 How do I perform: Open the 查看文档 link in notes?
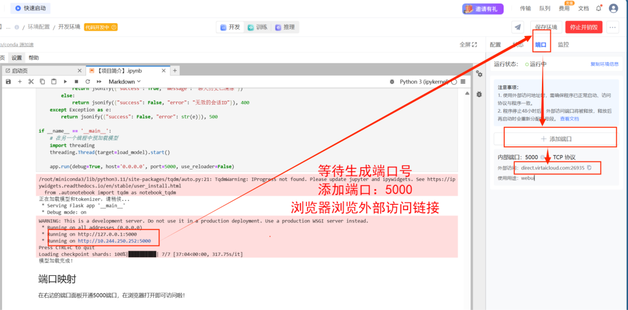click(569, 119)
